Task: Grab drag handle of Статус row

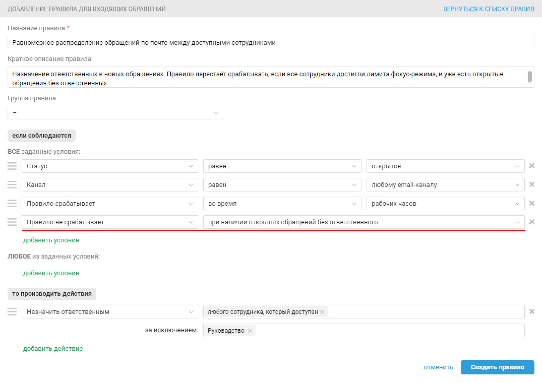Action: point(12,166)
